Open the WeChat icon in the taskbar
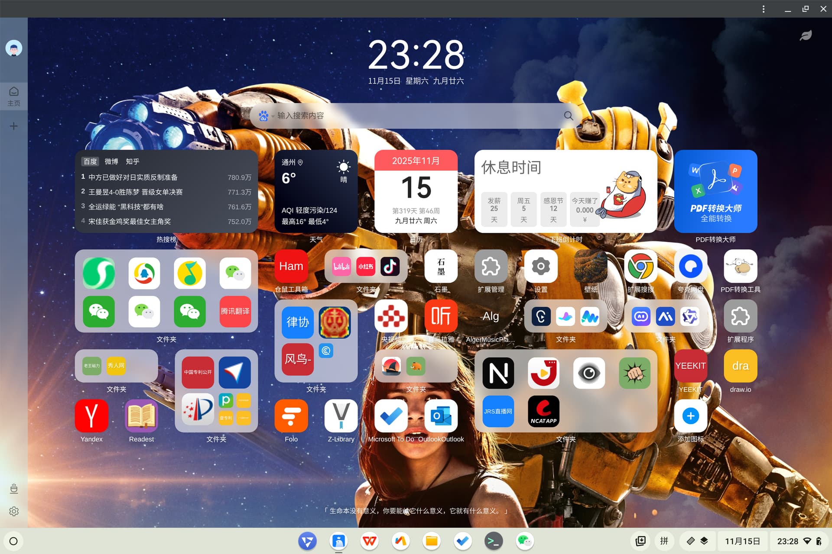The image size is (832, 554). (x=525, y=541)
